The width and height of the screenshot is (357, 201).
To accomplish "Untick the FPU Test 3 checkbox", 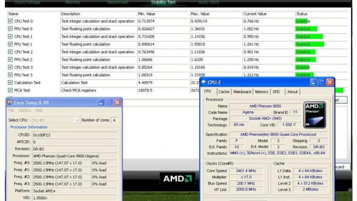I will pyautogui.click(x=10, y=75).
